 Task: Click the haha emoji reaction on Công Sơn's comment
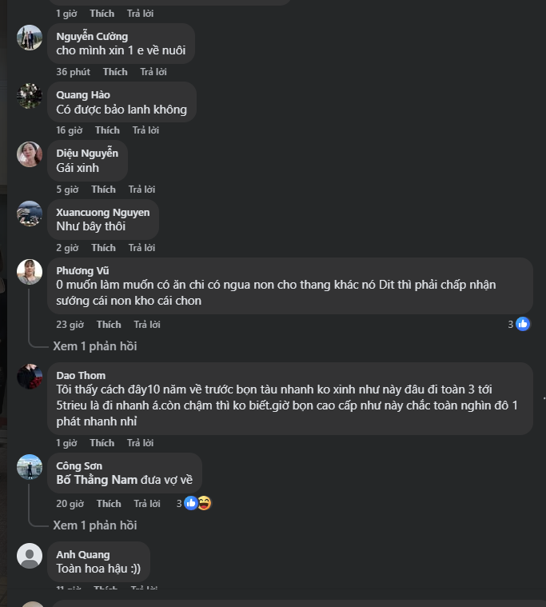pos(204,503)
